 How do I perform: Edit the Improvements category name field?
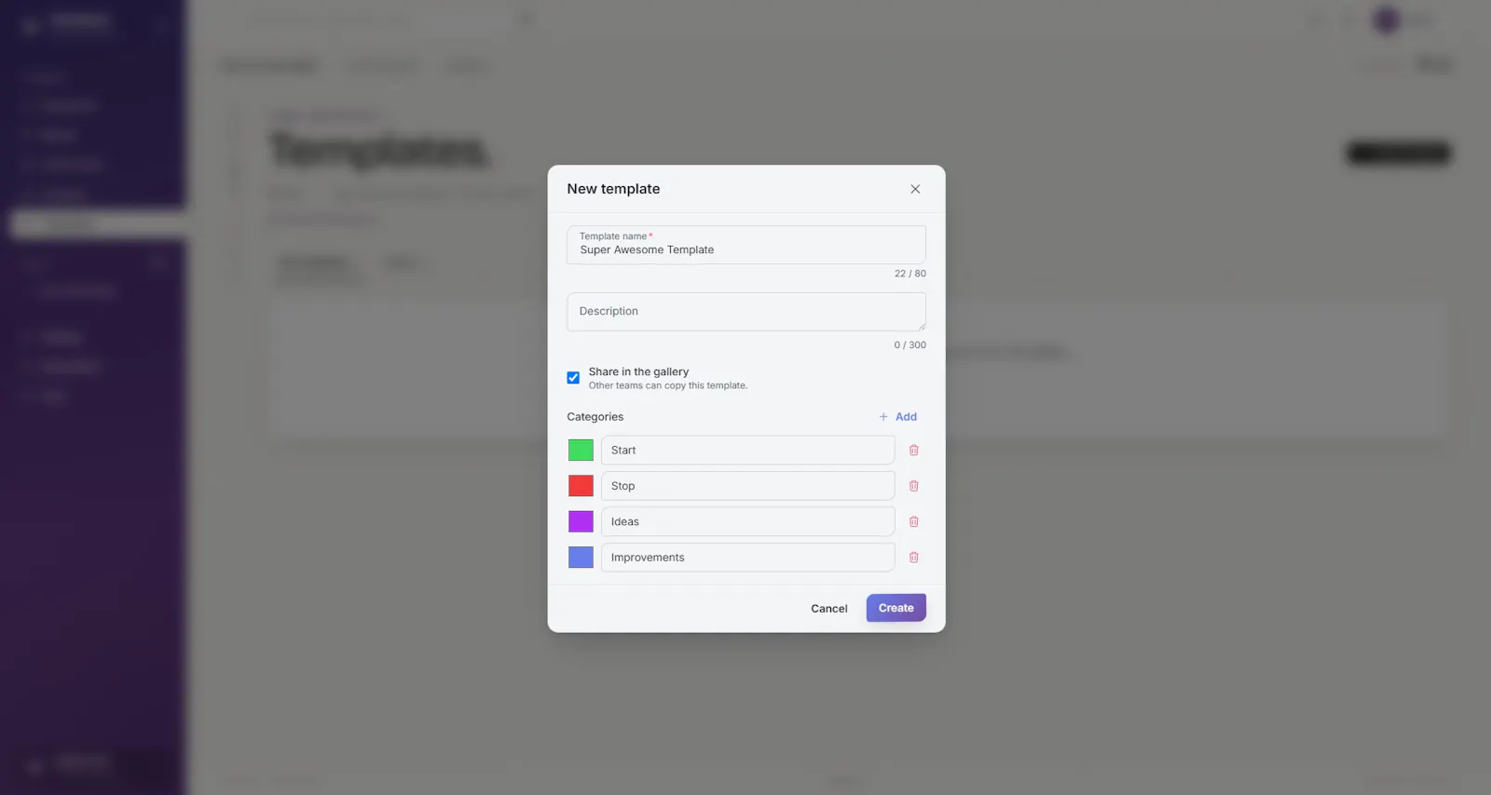(747, 558)
